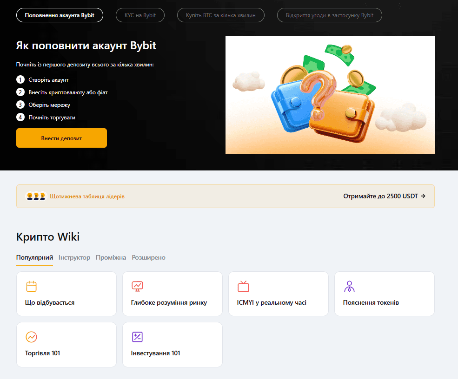
Task: Open the Що відбувається card
Action: (x=66, y=294)
